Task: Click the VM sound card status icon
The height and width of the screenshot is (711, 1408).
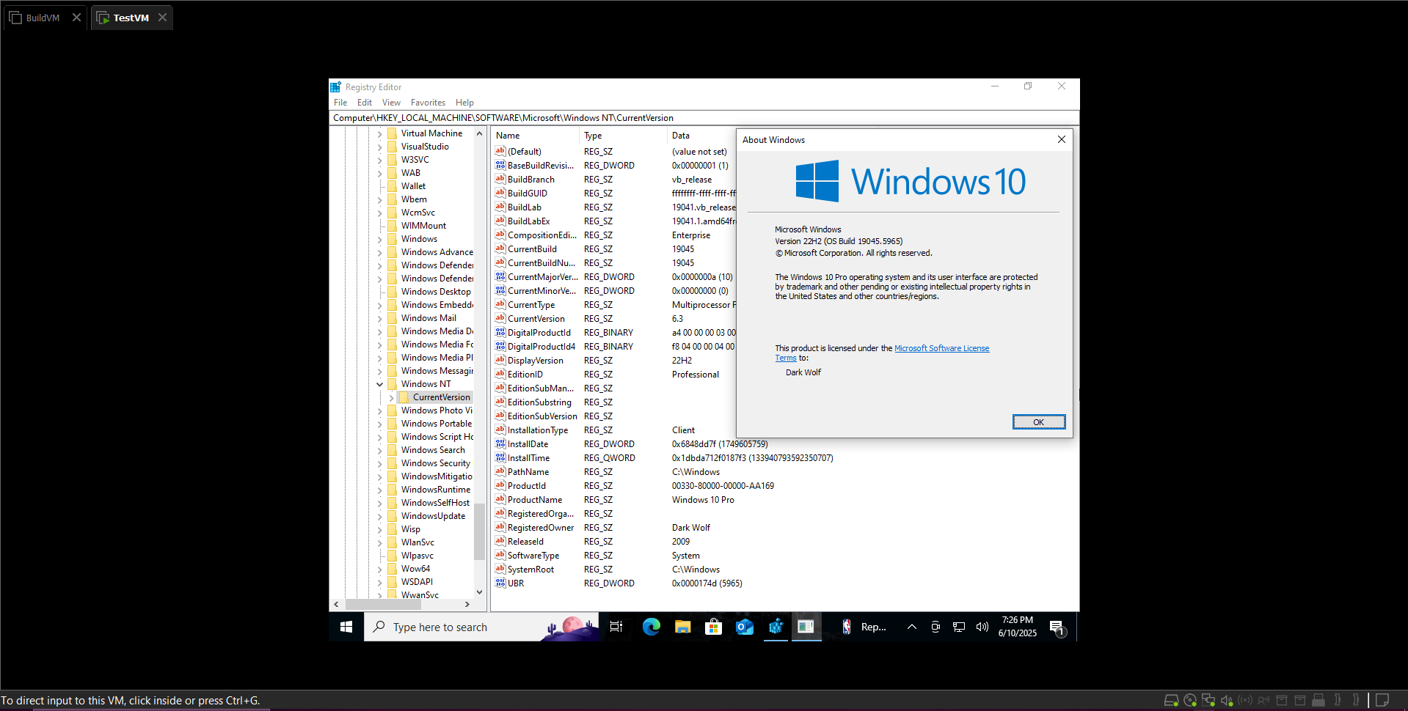Action: coord(1227,700)
